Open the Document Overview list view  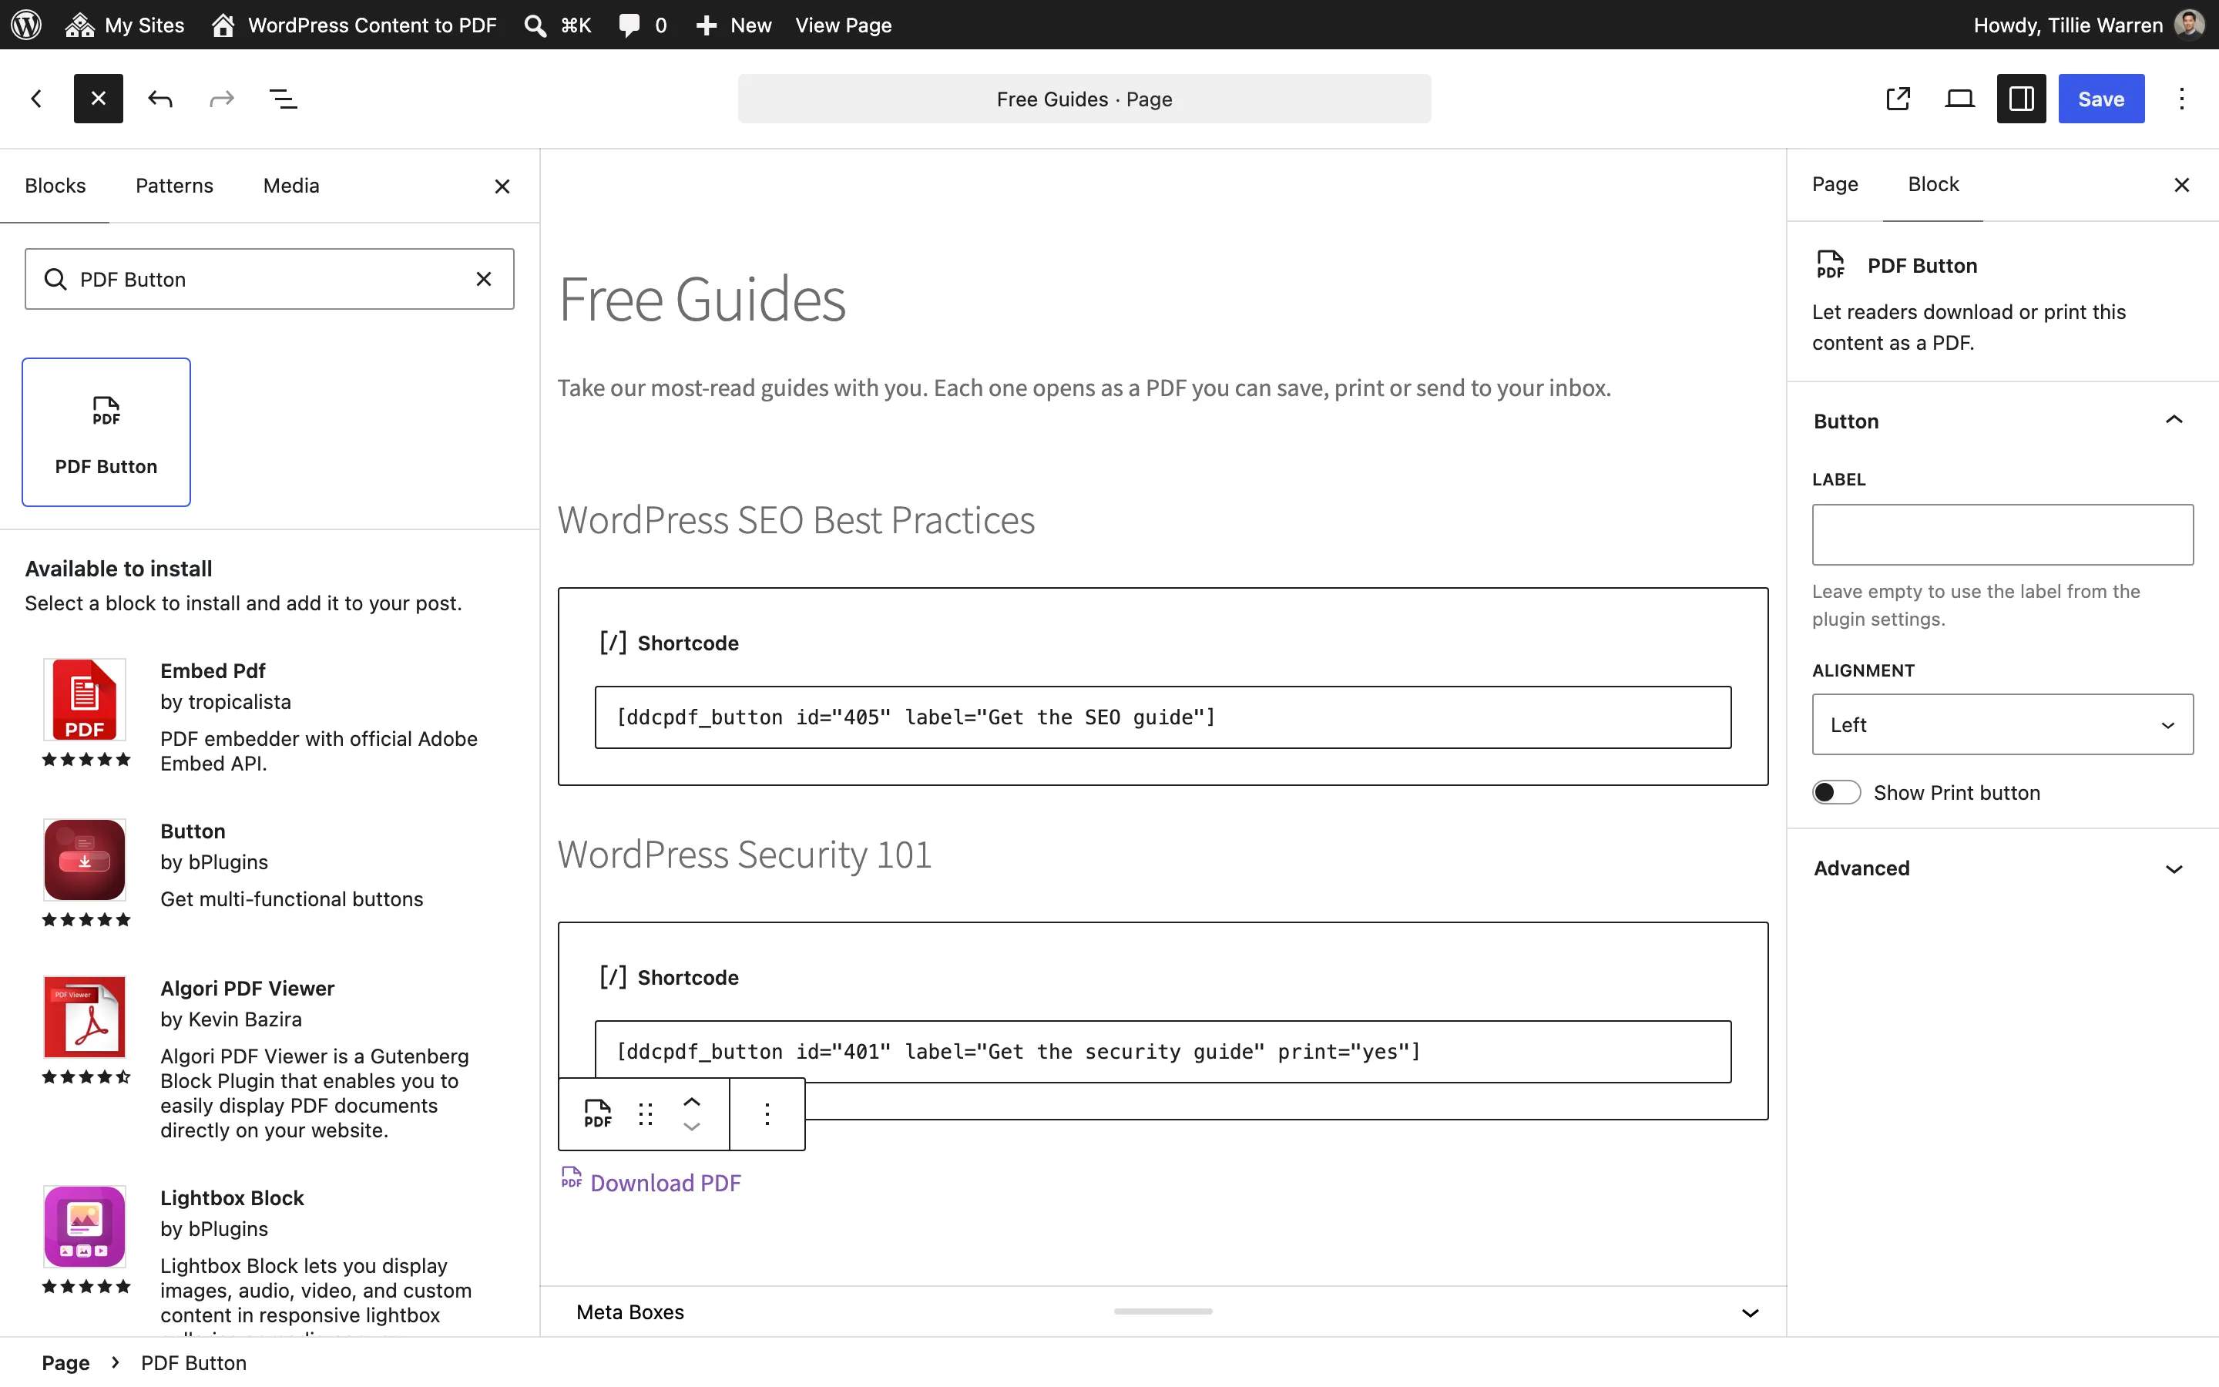coord(284,99)
